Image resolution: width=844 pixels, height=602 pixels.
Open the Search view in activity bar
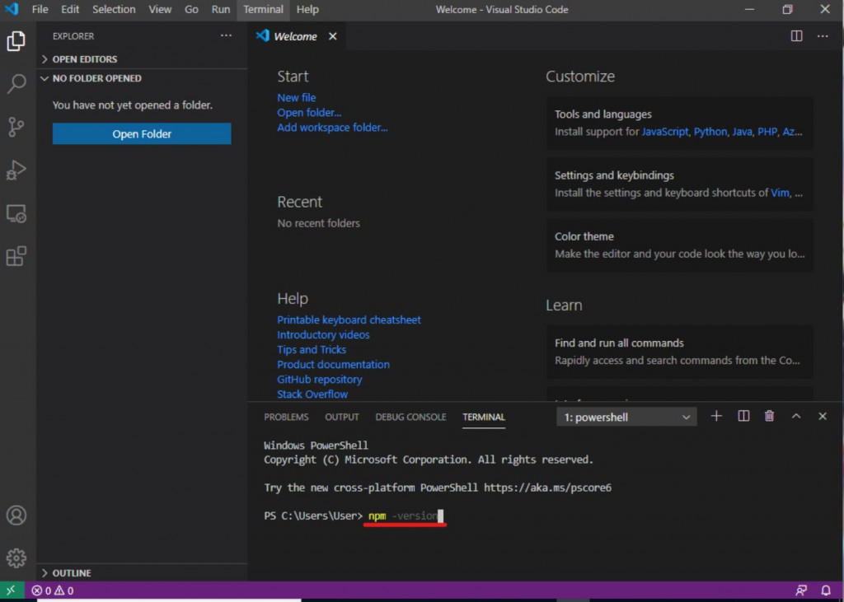coord(16,84)
